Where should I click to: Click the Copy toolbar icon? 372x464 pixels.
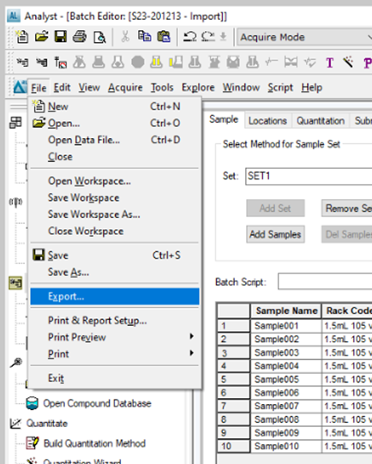click(x=145, y=37)
